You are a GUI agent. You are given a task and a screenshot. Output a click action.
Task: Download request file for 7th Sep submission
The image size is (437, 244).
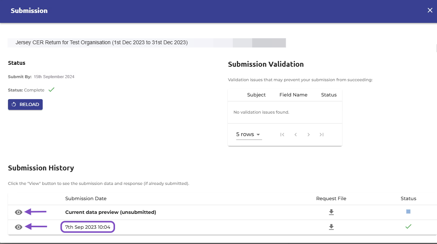pos(331,227)
